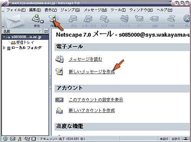Click the column picker icon beside 名前
191x142 pixels.
coord(46,31)
